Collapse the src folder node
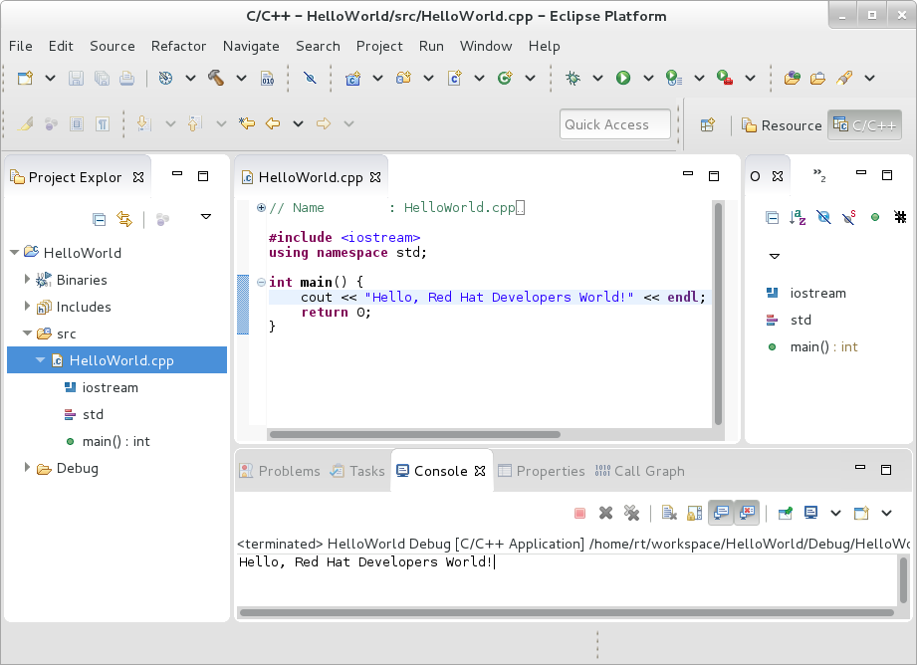This screenshot has height=665, width=917. pos(27,332)
